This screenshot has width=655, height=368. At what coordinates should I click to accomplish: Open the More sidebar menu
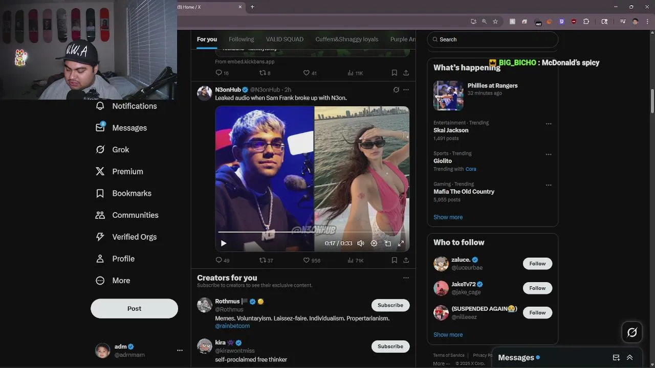point(113,281)
